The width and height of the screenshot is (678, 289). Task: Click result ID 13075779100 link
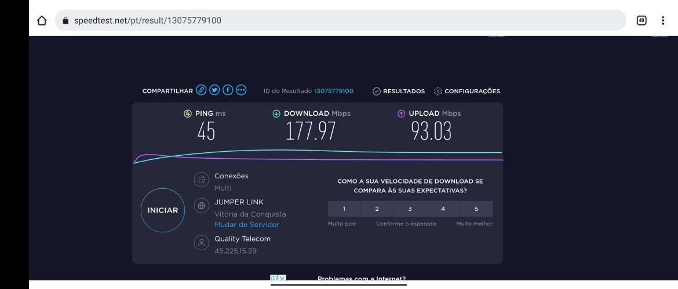coord(334,91)
